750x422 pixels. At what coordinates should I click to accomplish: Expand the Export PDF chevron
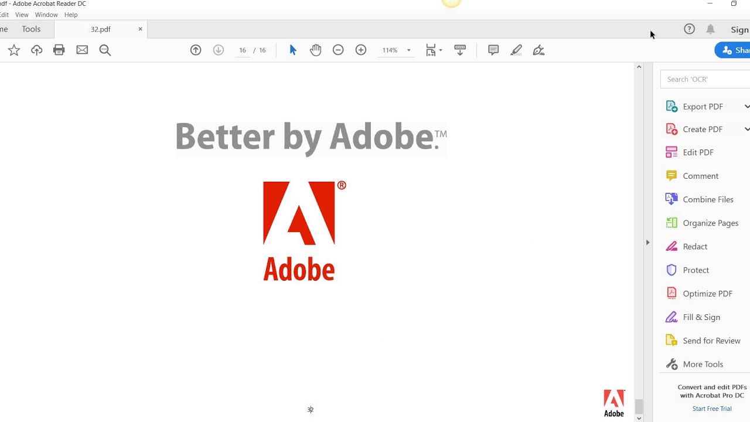pos(746,107)
